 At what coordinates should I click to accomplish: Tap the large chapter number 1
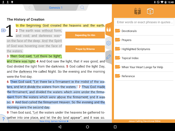tap(10, 31)
